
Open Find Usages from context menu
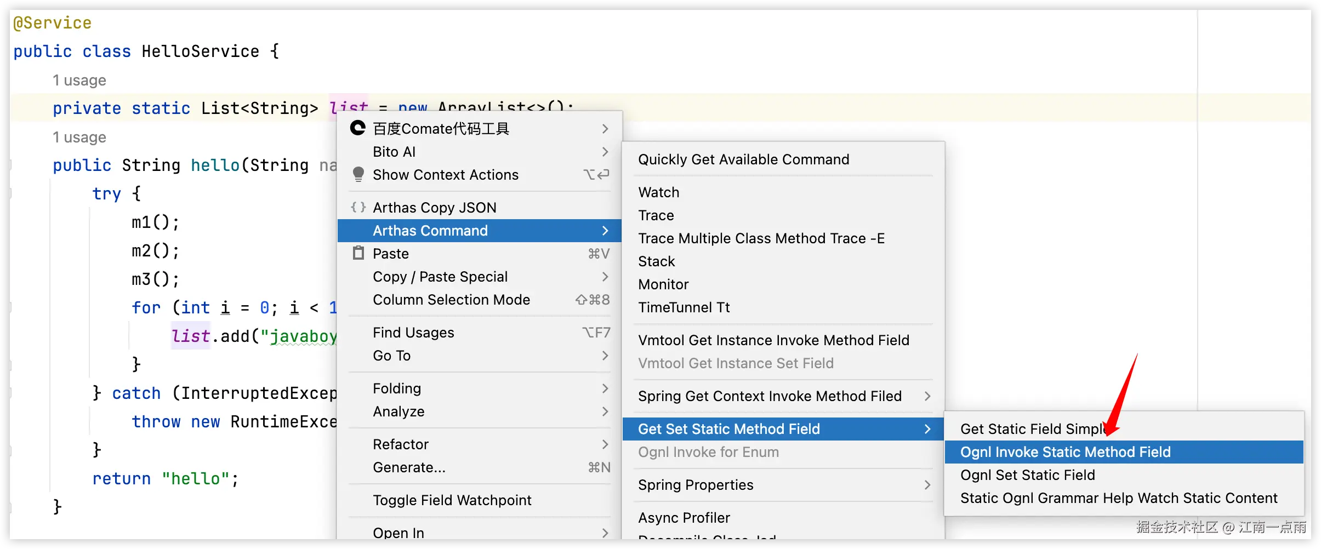pos(413,333)
